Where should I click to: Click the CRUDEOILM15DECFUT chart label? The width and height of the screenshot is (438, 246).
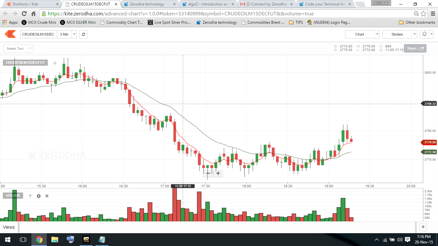point(25,63)
